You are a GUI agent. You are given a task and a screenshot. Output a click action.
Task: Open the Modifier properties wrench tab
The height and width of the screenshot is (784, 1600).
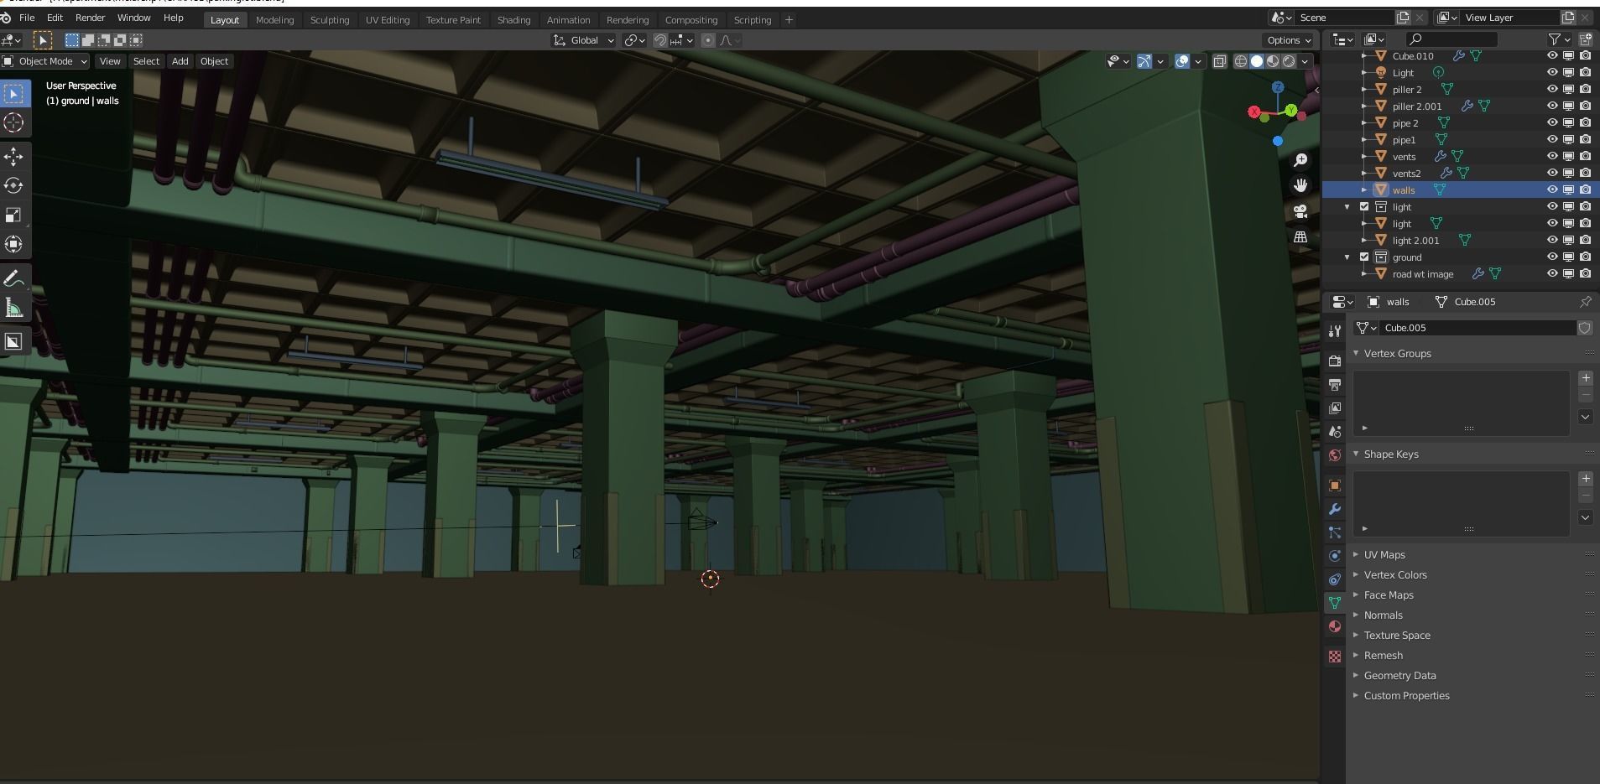pyautogui.click(x=1335, y=509)
